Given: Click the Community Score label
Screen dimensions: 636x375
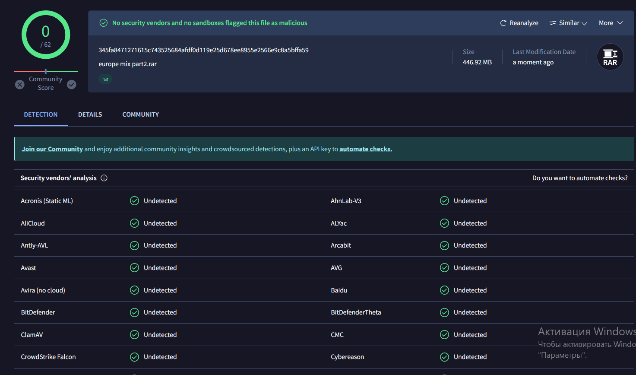Looking at the screenshot, I should click(x=46, y=83).
